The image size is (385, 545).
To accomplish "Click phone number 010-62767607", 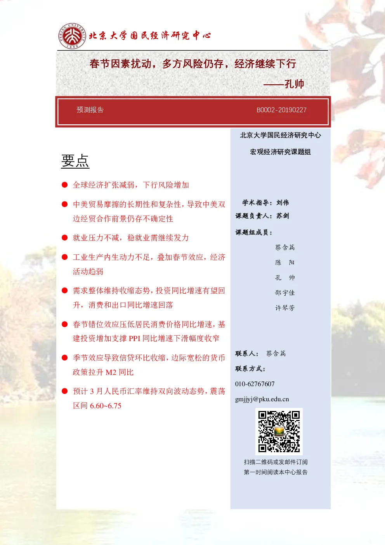I will pos(255,384).
